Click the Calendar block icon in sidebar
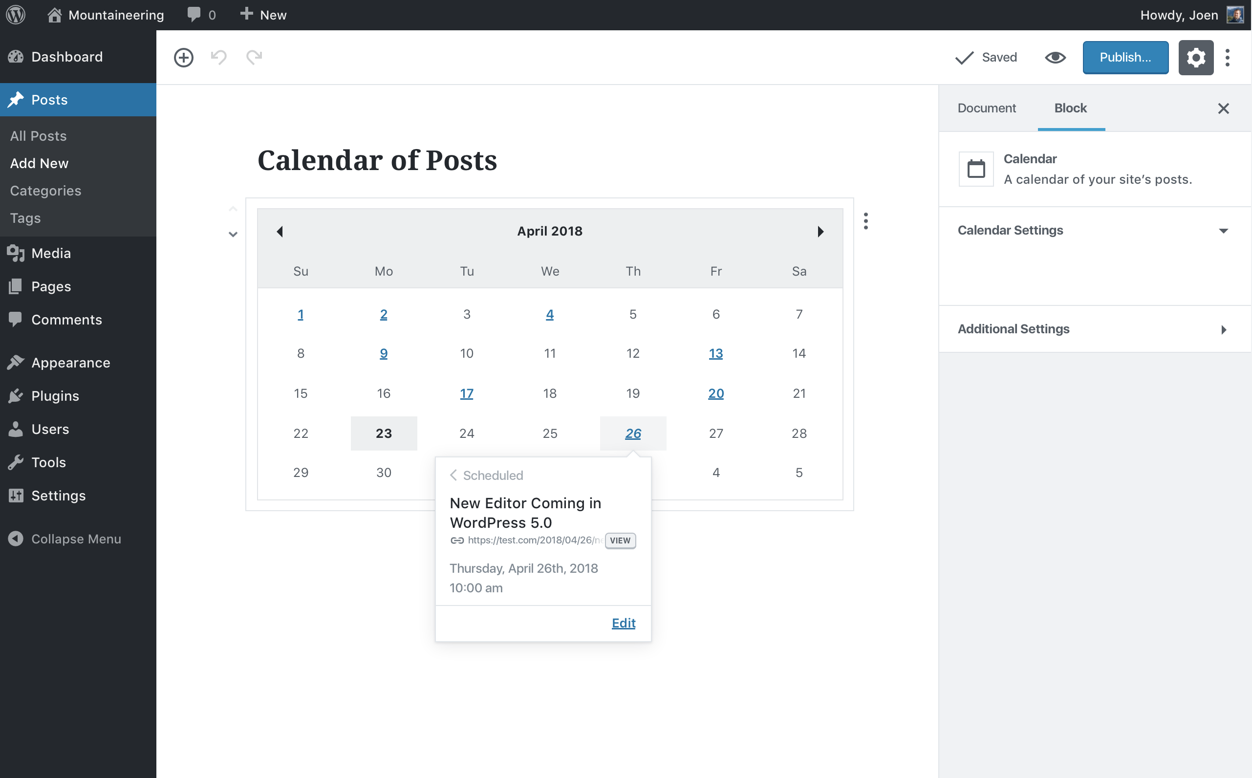Screen dimensions: 1252x778 coord(976,169)
